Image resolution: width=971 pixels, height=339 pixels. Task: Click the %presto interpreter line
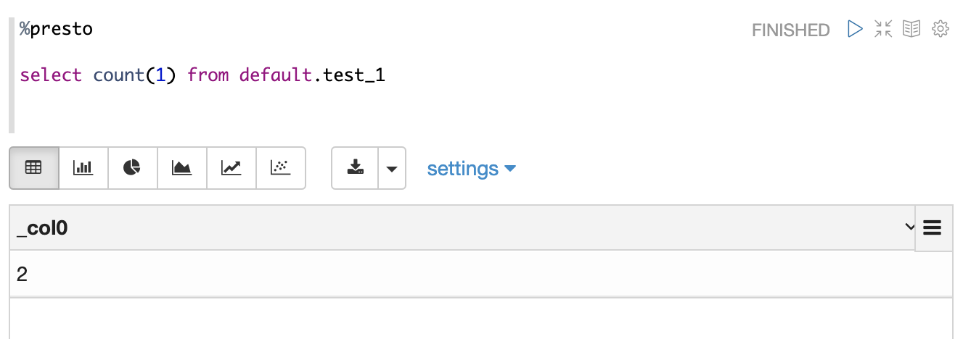[56, 30]
